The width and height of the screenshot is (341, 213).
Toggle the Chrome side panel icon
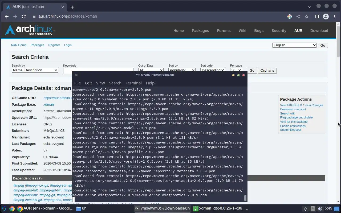(x=317, y=17)
